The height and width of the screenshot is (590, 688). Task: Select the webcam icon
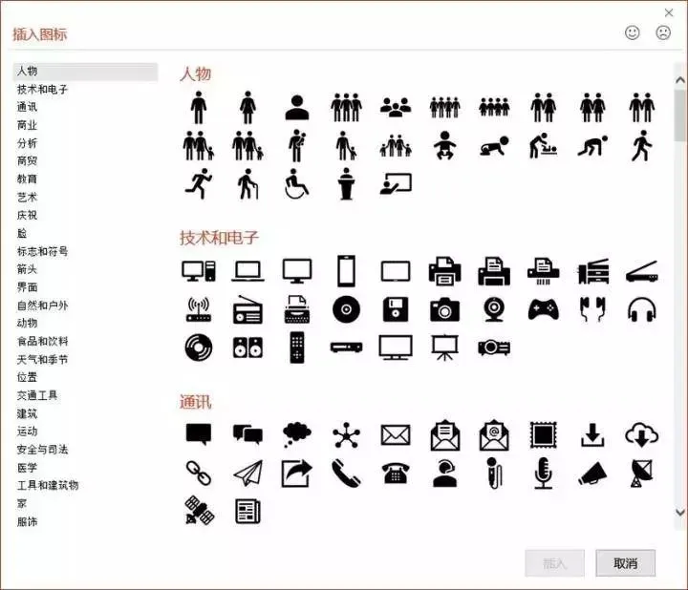(x=494, y=309)
